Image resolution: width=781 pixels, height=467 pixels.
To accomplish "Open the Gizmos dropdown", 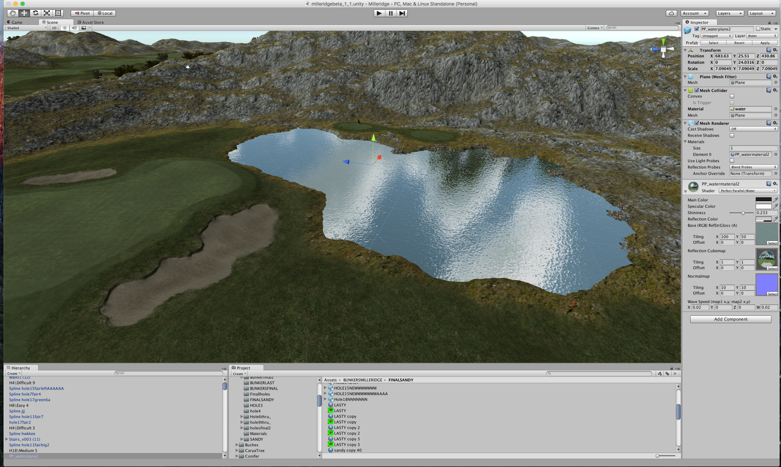I will [x=594, y=28].
